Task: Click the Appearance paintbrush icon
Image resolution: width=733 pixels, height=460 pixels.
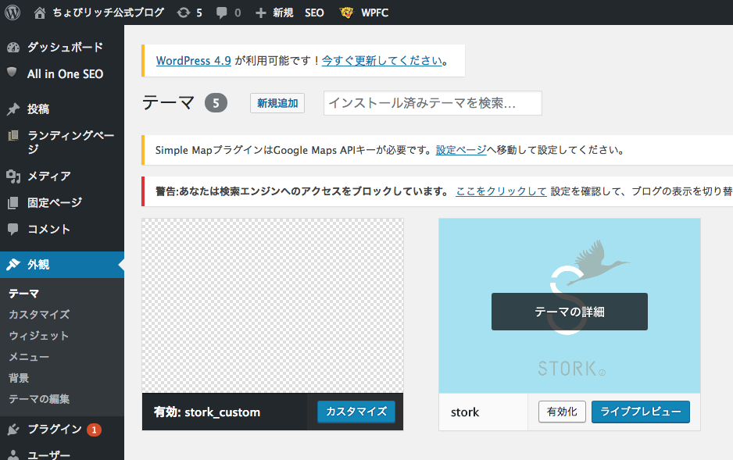Action: (x=13, y=264)
